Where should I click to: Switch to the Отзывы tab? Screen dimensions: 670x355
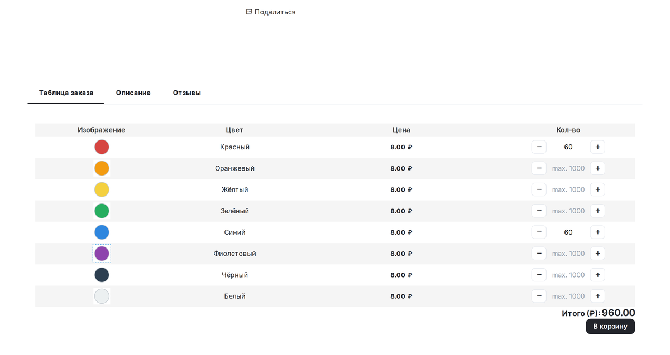pyautogui.click(x=187, y=93)
